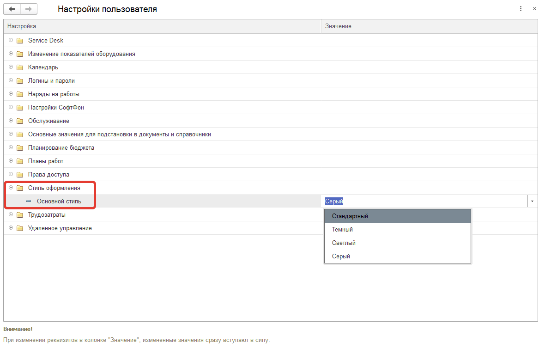545x348 pixels.
Task: Collapse the Стиль оформления group
Action: pos(11,188)
